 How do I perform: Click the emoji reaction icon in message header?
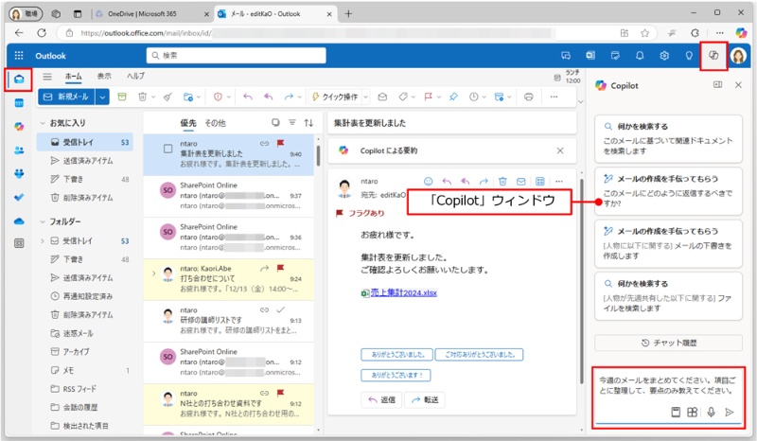(x=428, y=181)
